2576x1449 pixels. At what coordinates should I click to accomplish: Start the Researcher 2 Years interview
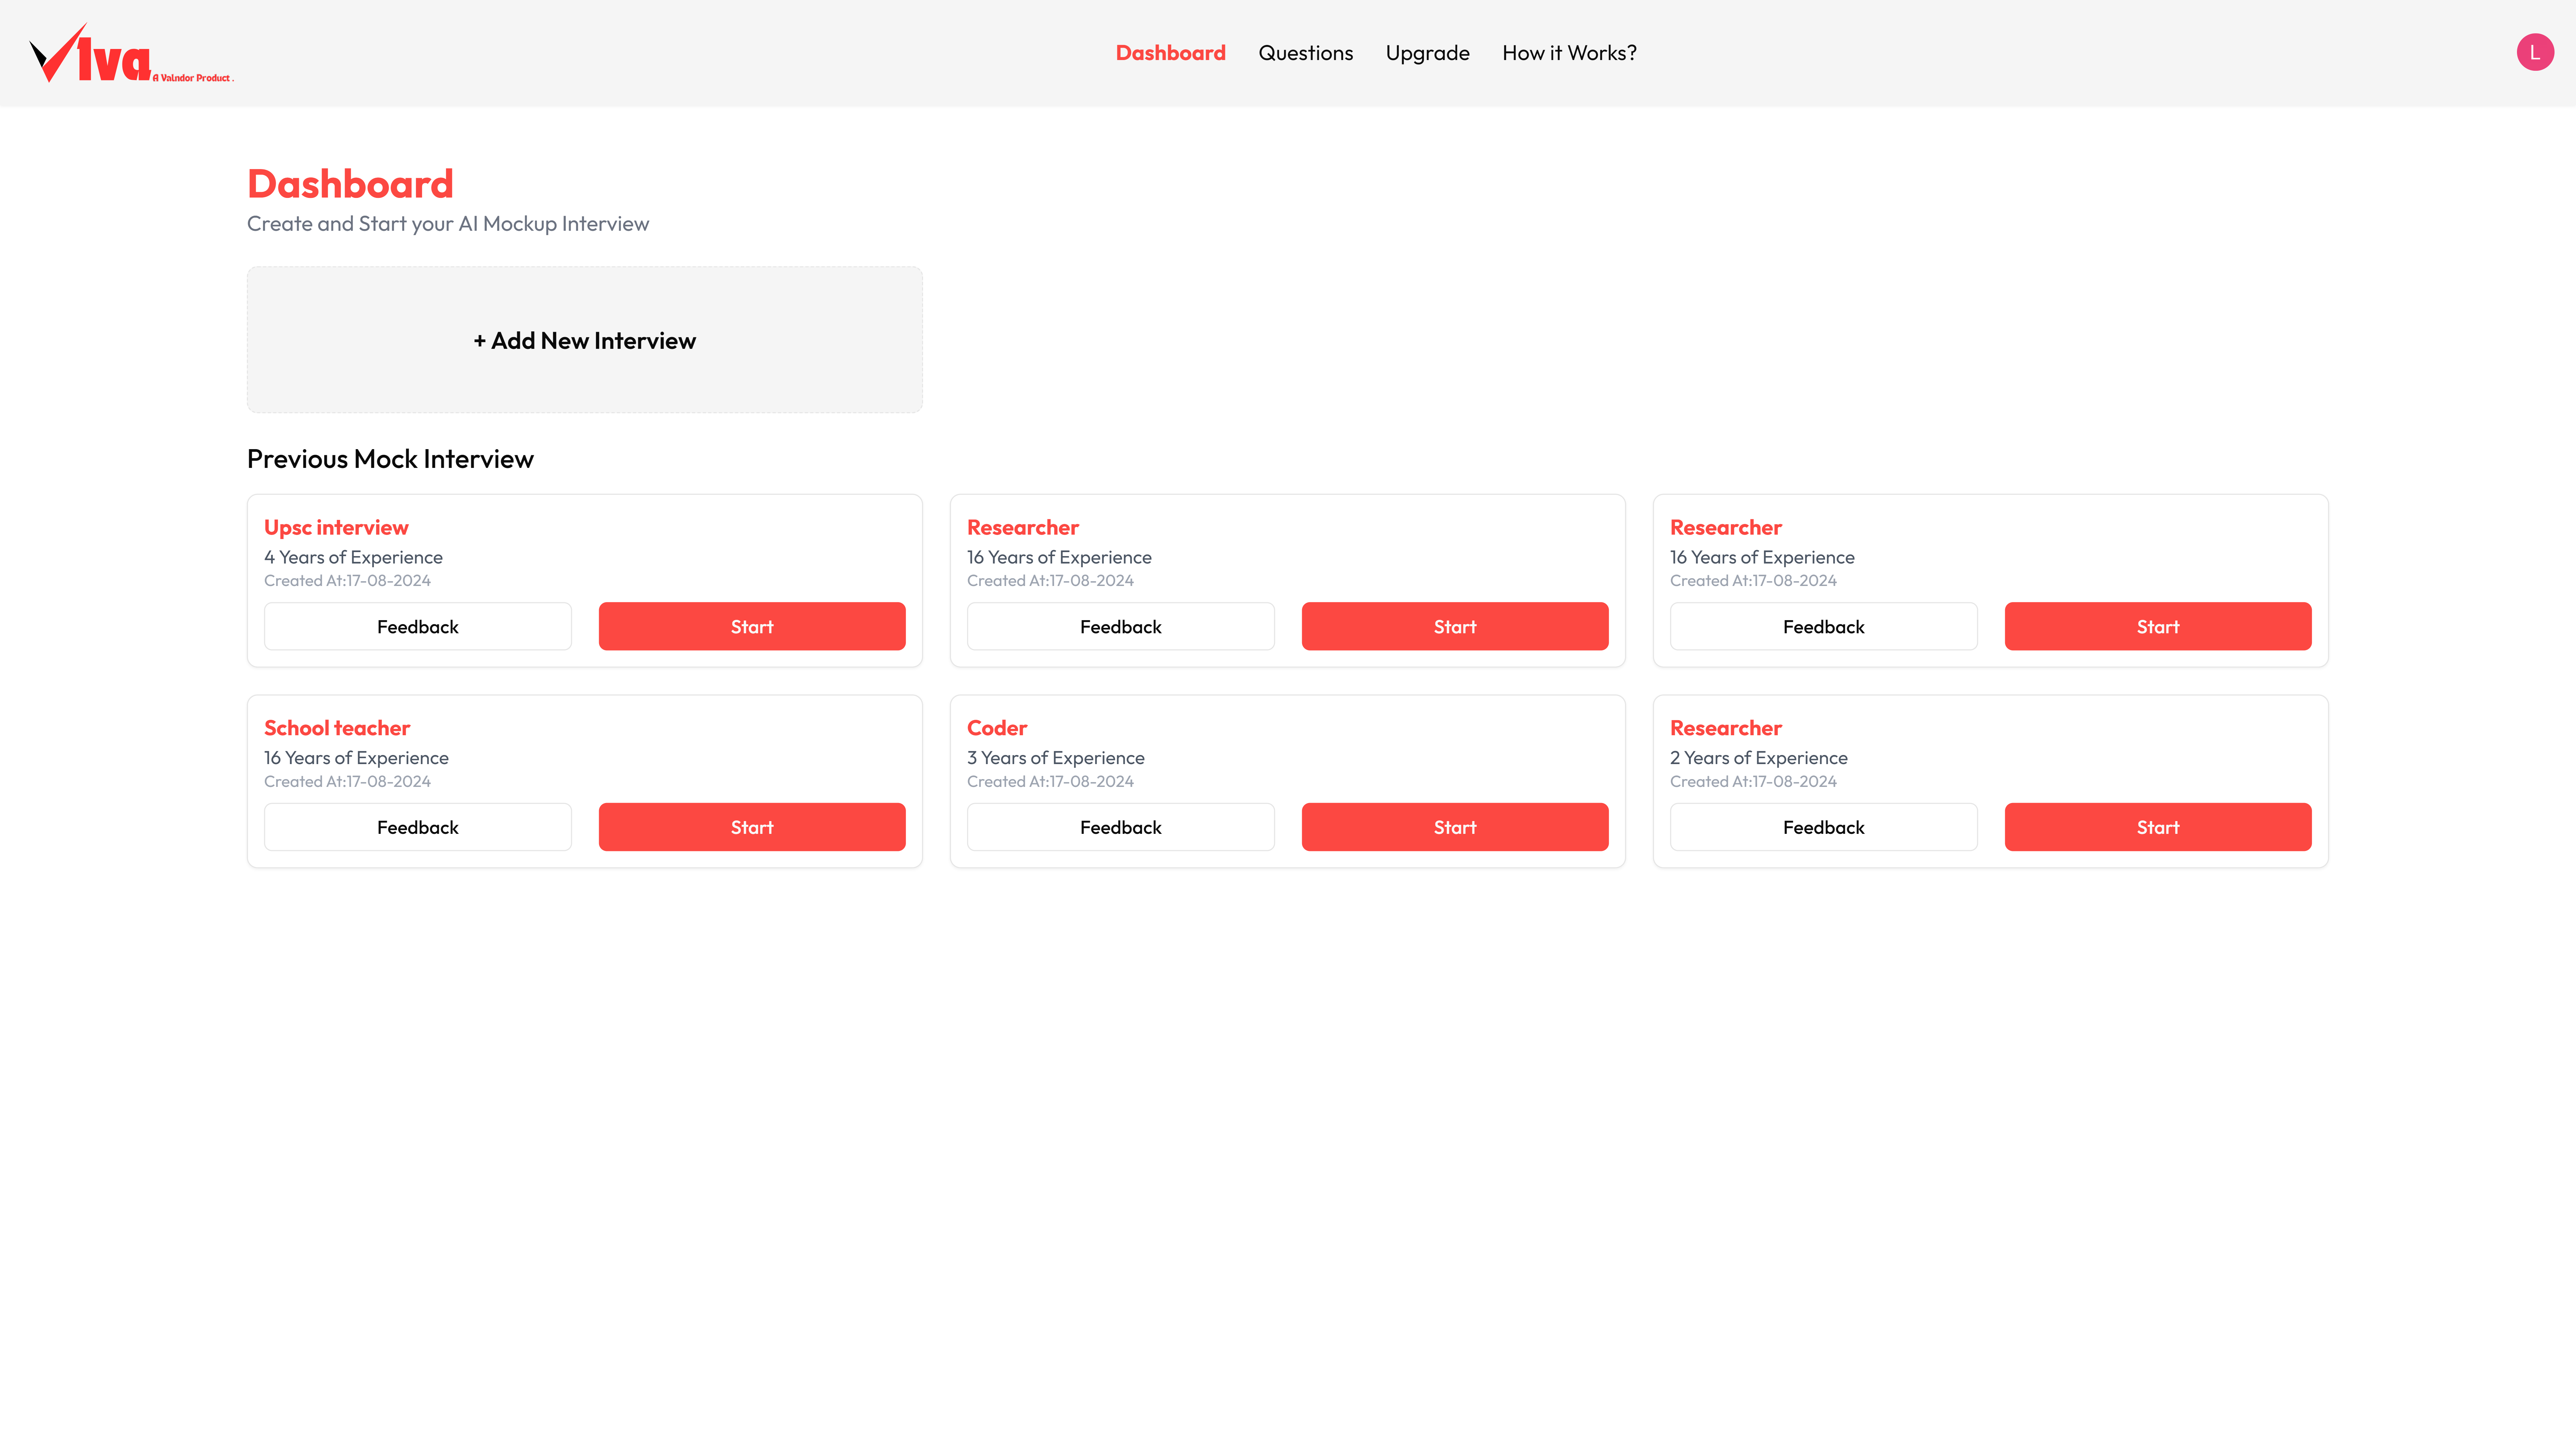point(2158,827)
